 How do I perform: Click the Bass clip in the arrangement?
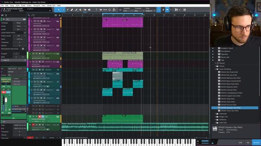tap(112, 23)
